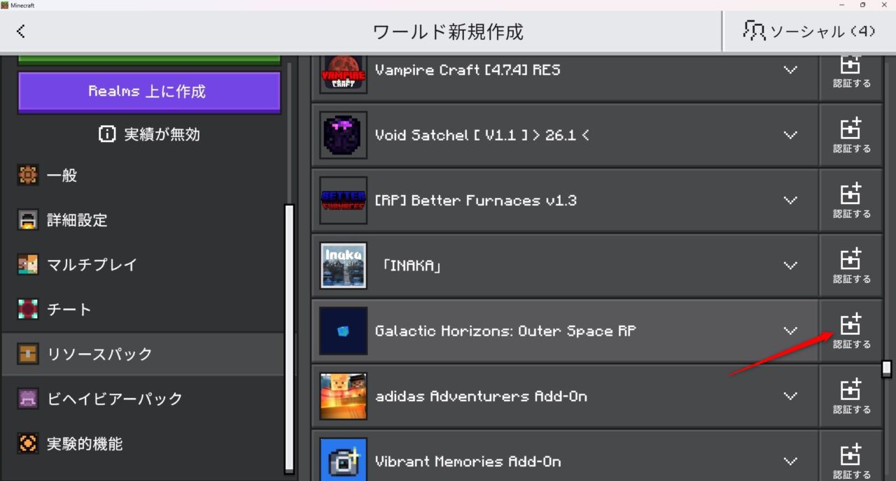Click the Realms 上に作成 button
Image resolution: width=896 pixels, height=481 pixels.
pyautogui.click(x=149, y=92)
